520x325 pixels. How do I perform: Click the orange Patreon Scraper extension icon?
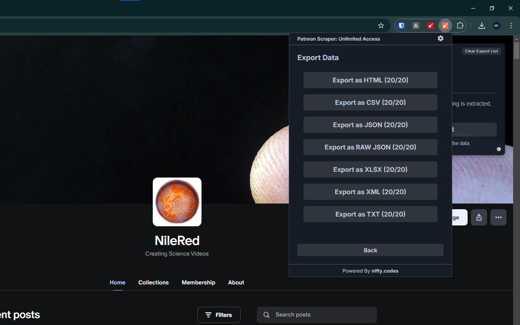pos(445,25)
